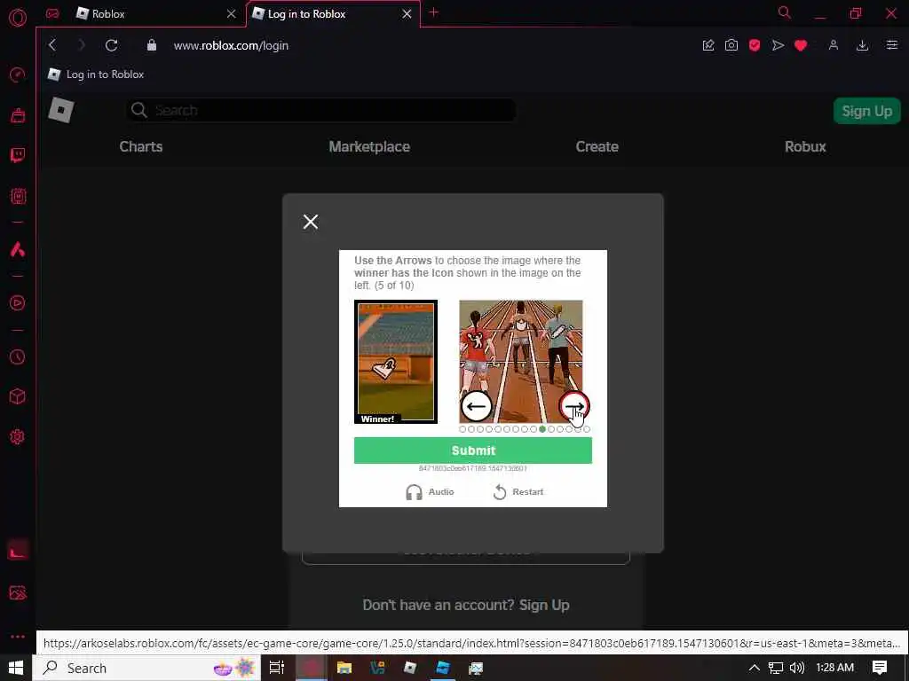The width and height of the screenshot is (909, 681).
Task: Open the picture icon at sidebar bottom
Action: [x=18, y=592]
